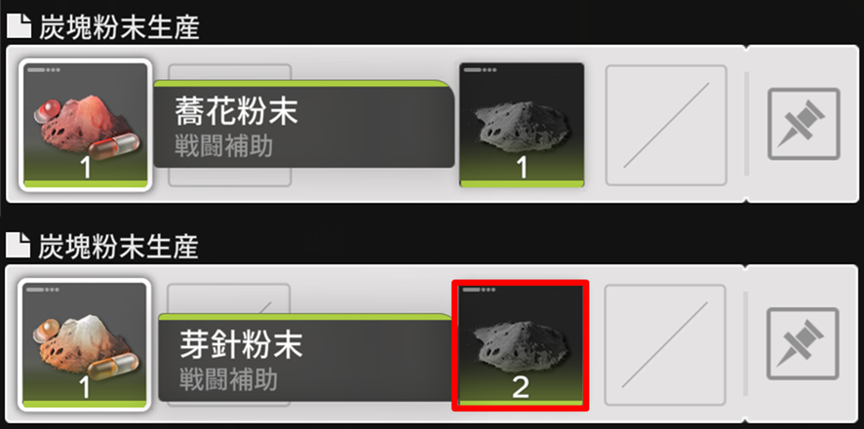
Task: Click the empty slashed slot in the 芽針粉末 recipe row
Action: pyautogui.click(x=665, y=345)
